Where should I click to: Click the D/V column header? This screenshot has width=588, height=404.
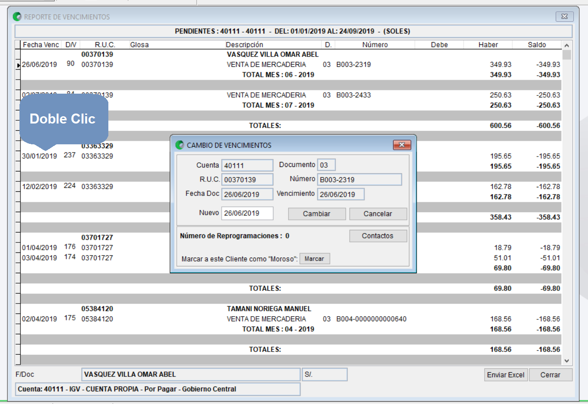click(71, 45)
